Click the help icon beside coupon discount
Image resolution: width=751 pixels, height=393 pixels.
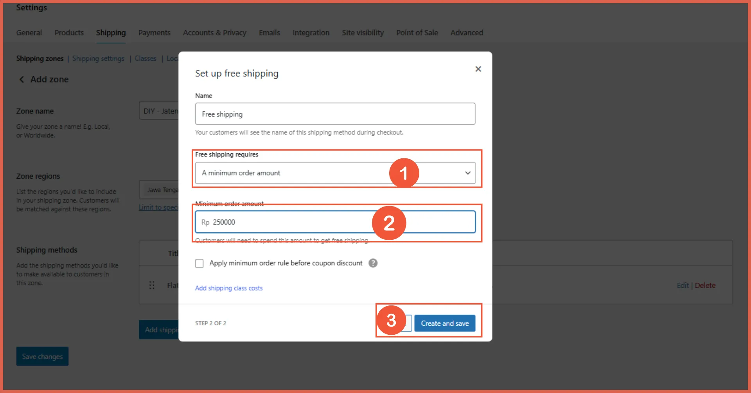373,263
